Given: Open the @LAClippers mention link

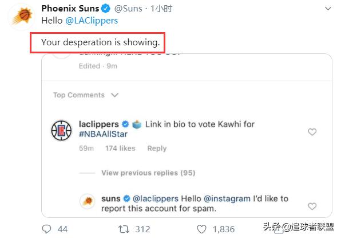Looking at the screenshot, I should point(92,21).
